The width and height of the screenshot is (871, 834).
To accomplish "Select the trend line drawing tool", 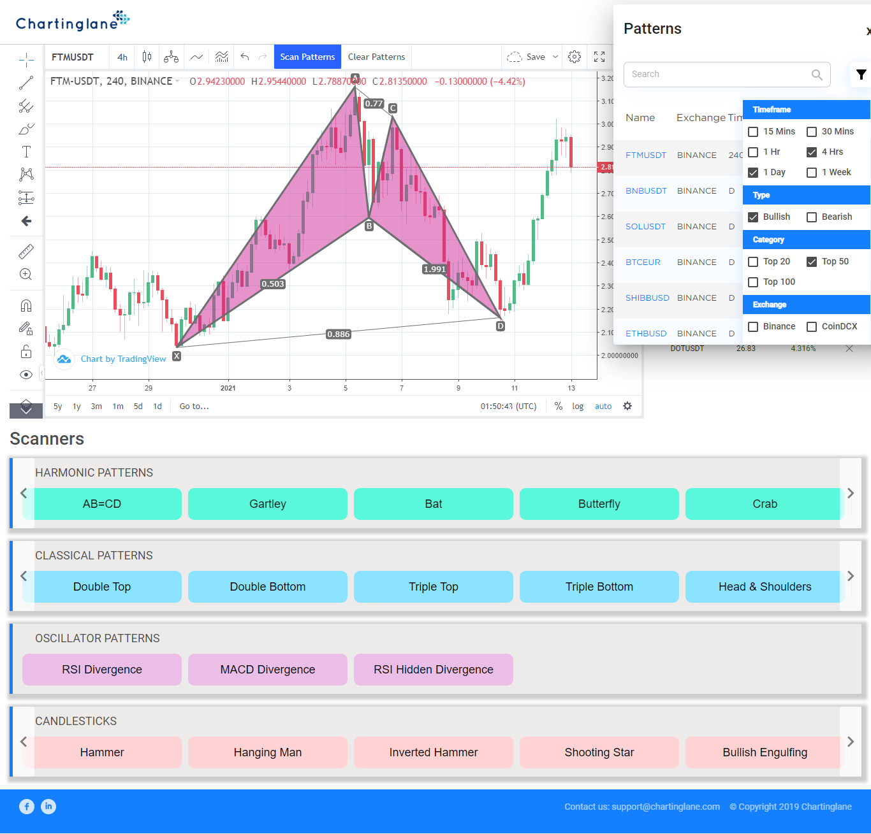I will tap(26, 83).
